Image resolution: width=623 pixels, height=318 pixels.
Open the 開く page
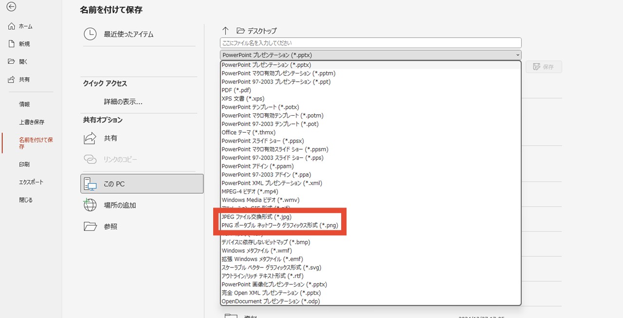tap(23, 62)
